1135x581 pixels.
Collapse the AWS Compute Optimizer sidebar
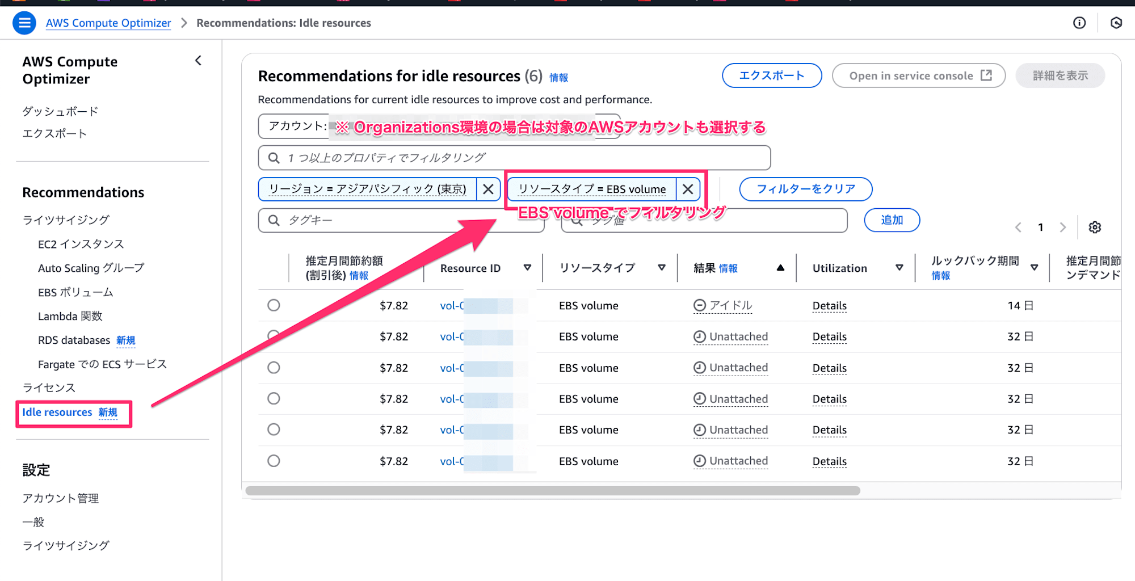coord(198,61)
